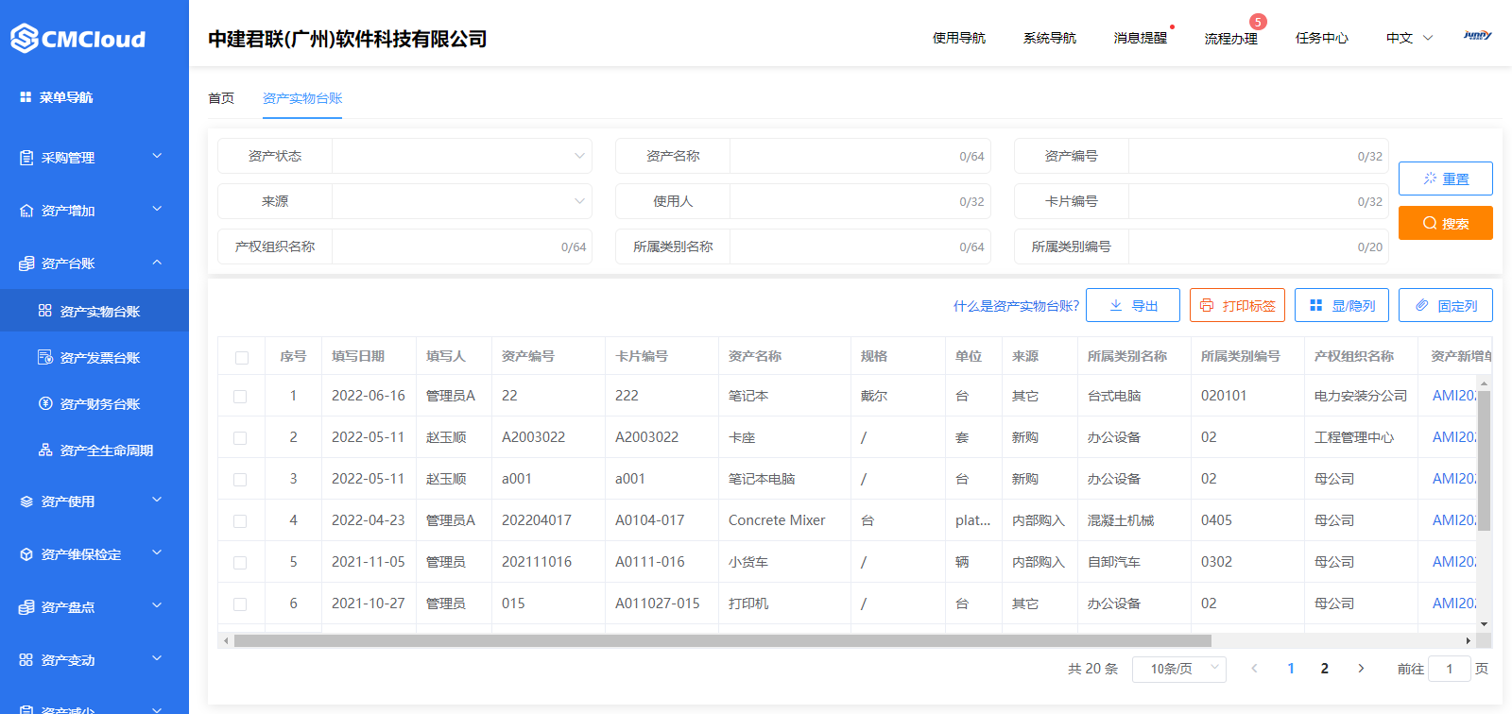
Task: Click the 采购管理 clipboard icon
Action: 26,158
